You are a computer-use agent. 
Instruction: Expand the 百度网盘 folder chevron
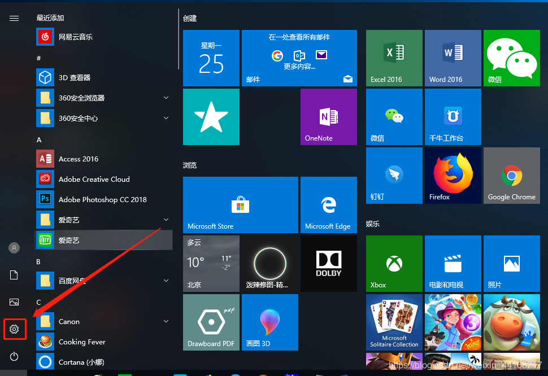click(166, 281)
